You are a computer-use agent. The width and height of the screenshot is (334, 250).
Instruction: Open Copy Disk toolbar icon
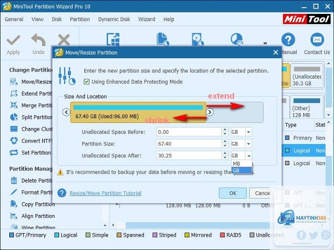pyautogui.click(x=198, y=39)
